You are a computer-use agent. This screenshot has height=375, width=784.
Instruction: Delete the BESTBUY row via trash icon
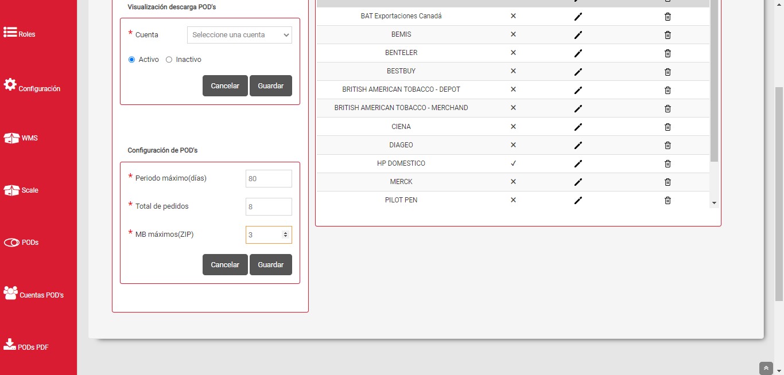(667, 72)
